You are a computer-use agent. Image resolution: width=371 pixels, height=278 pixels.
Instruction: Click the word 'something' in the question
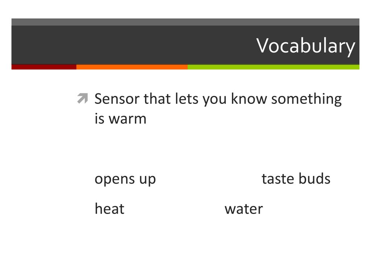(x=307, y=99)
